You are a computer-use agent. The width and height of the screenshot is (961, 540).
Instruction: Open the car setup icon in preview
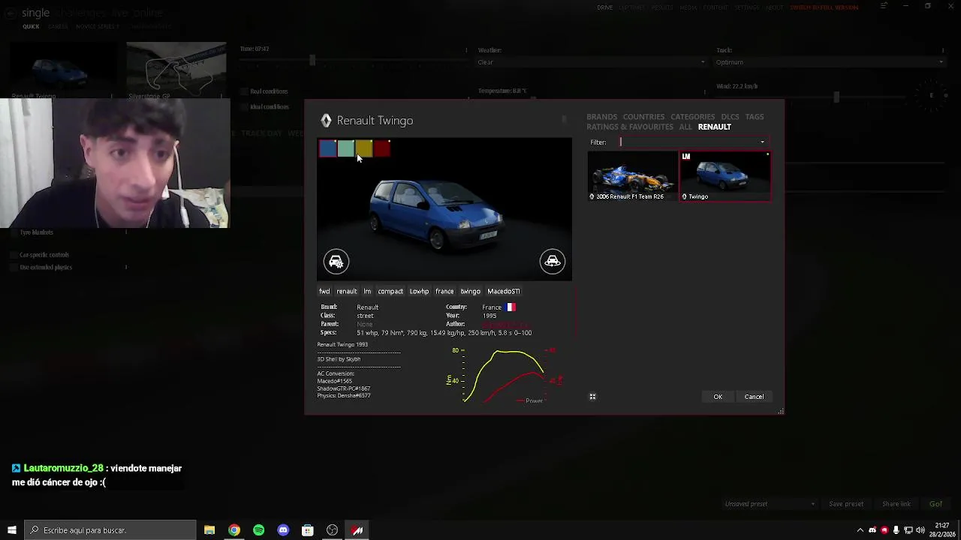click(336, 261)
